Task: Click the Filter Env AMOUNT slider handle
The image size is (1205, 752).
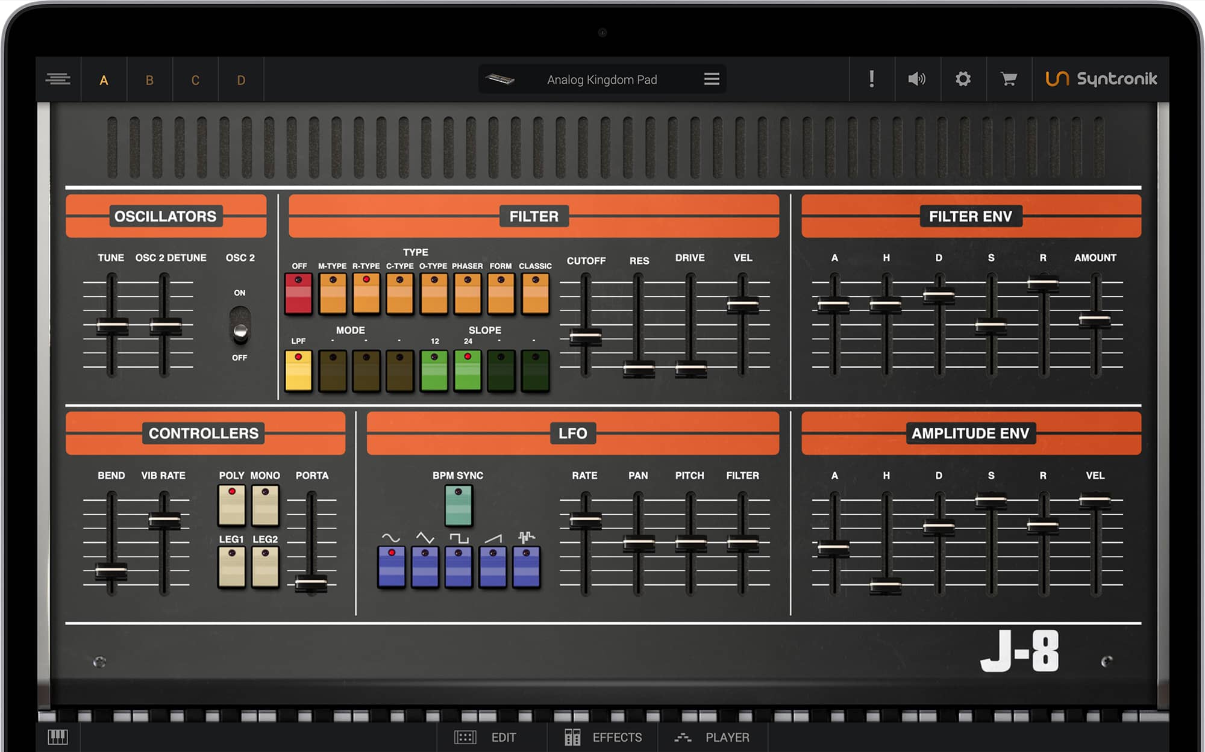Action: [x=1095, y=319]
